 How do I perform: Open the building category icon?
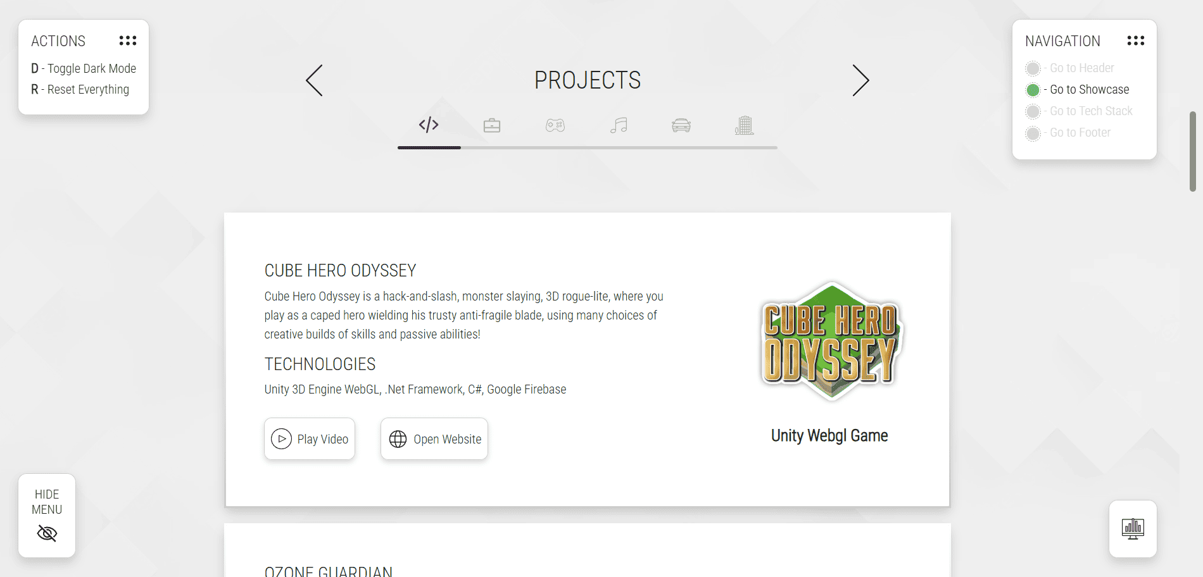coord(745,125)
